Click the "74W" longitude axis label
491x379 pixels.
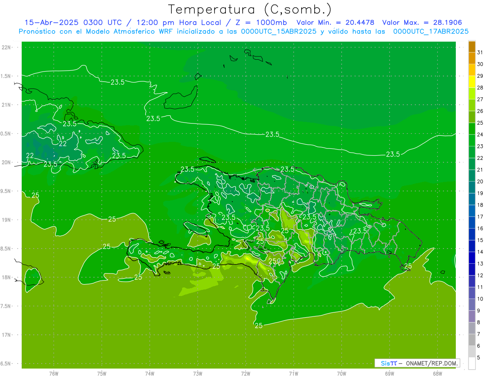coord(150,374)
